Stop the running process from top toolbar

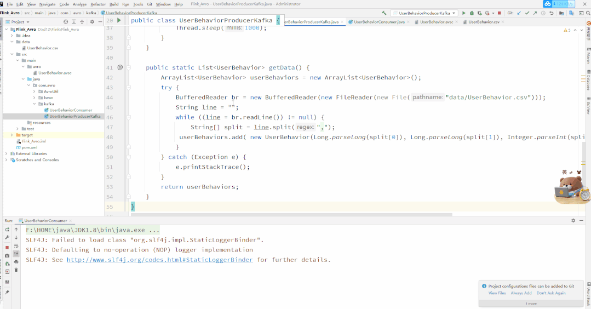[x=500, y=13]
